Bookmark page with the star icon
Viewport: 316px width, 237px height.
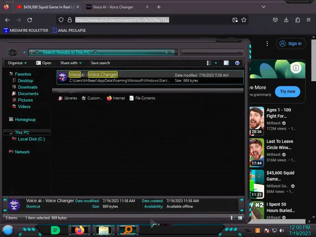[x=244, y=20]
